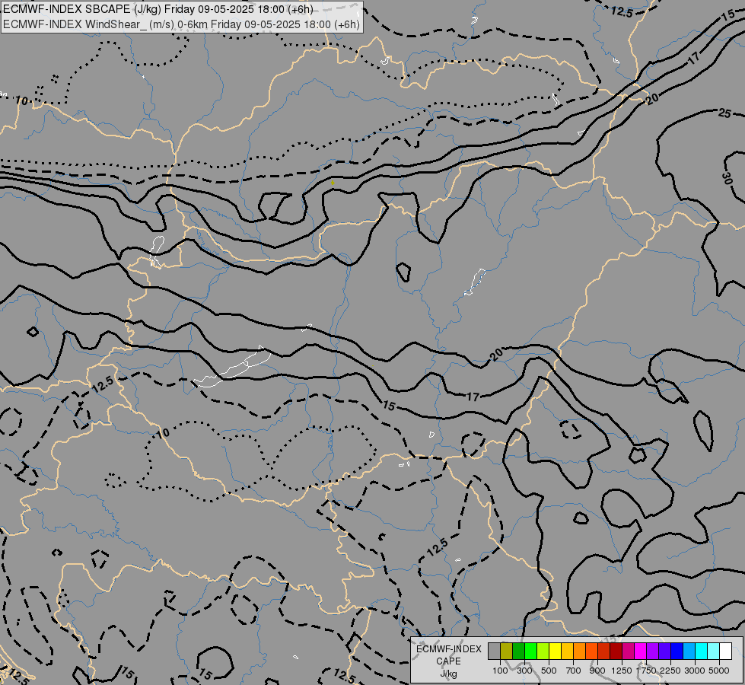Screen dimensions: 745x685
Task: Click the CAPE label in the legend box
Action: [x=448, y=661]
